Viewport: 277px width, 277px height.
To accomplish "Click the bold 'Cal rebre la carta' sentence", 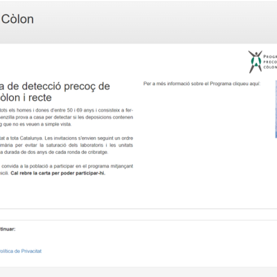I will (x=58, y=173).
